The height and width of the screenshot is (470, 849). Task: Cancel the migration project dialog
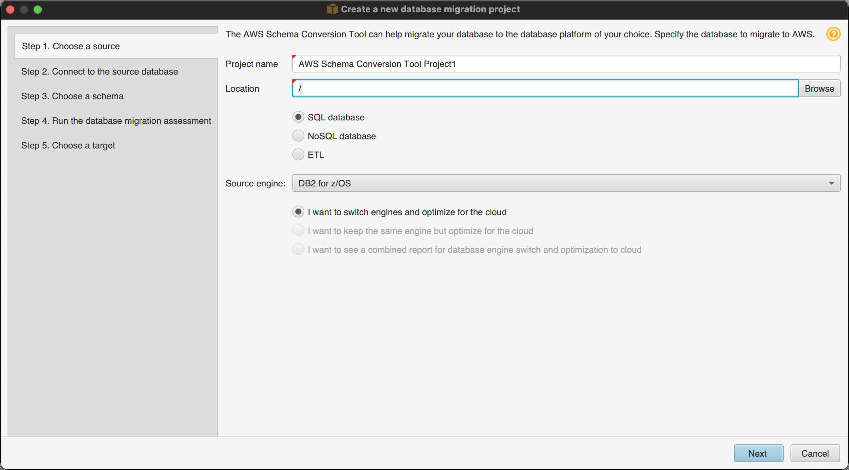click(x=814, y=453)
